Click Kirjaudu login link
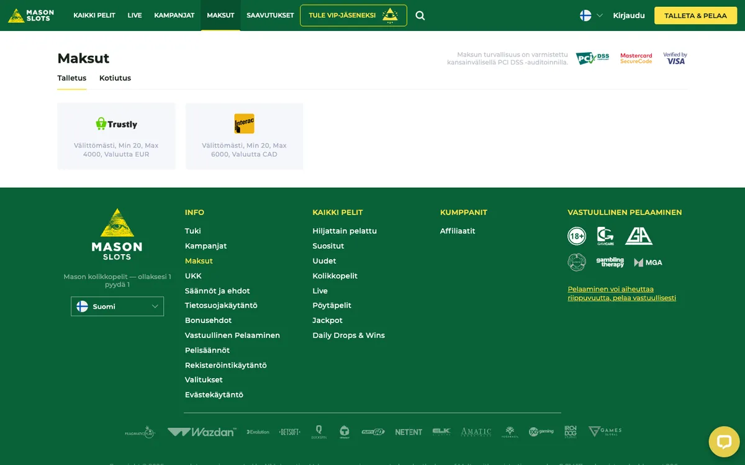Image resolution: width=745 pixels, height=465 pixels. click(x=629, y=15)
